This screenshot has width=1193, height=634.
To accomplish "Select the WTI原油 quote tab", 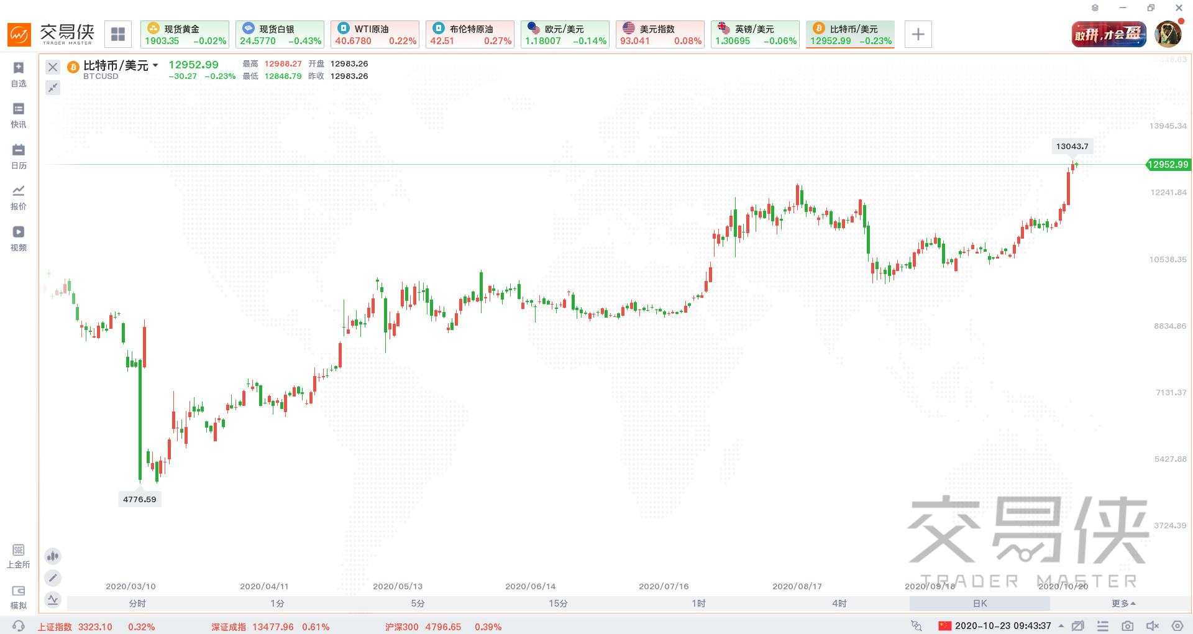I will coord(375,34).
